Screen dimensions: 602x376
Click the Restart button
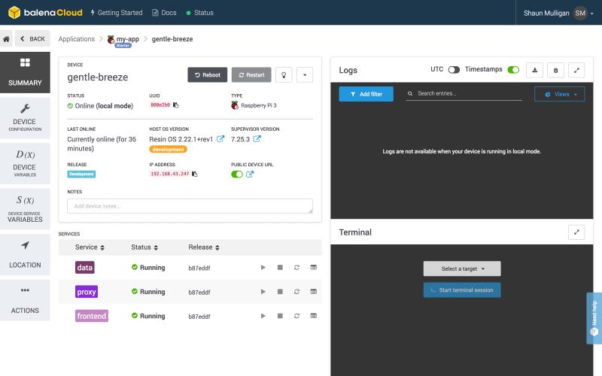tap(251, 74)
